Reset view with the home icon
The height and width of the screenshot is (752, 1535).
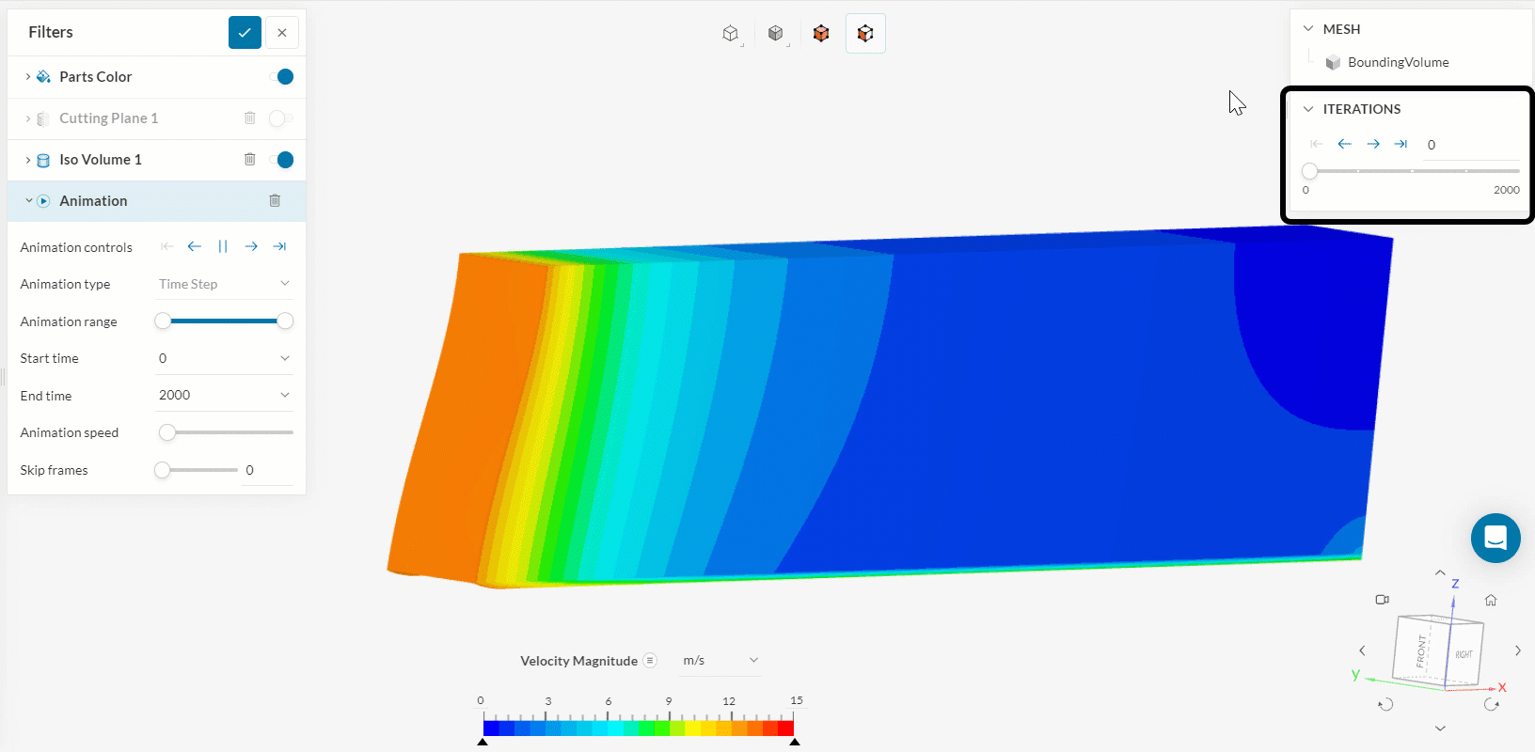click(1491, 600)
